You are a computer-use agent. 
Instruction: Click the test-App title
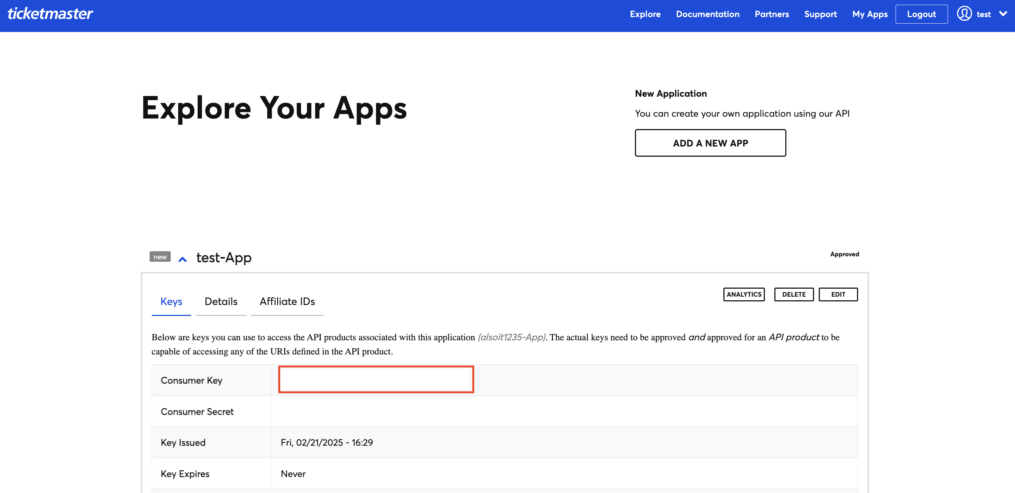[x=224, y=258]
